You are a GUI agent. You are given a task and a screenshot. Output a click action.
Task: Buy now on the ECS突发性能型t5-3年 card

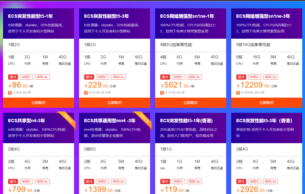pos(115,103)
